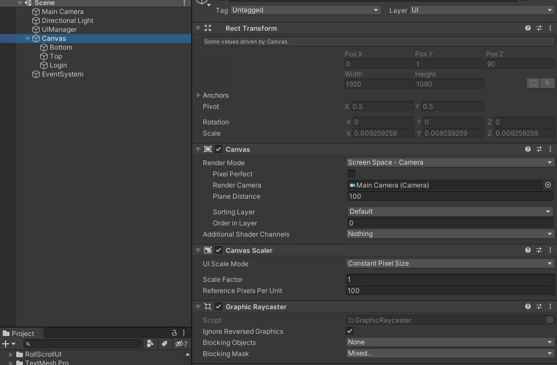Toggle hidden packages visibility icon

(181, 343)
